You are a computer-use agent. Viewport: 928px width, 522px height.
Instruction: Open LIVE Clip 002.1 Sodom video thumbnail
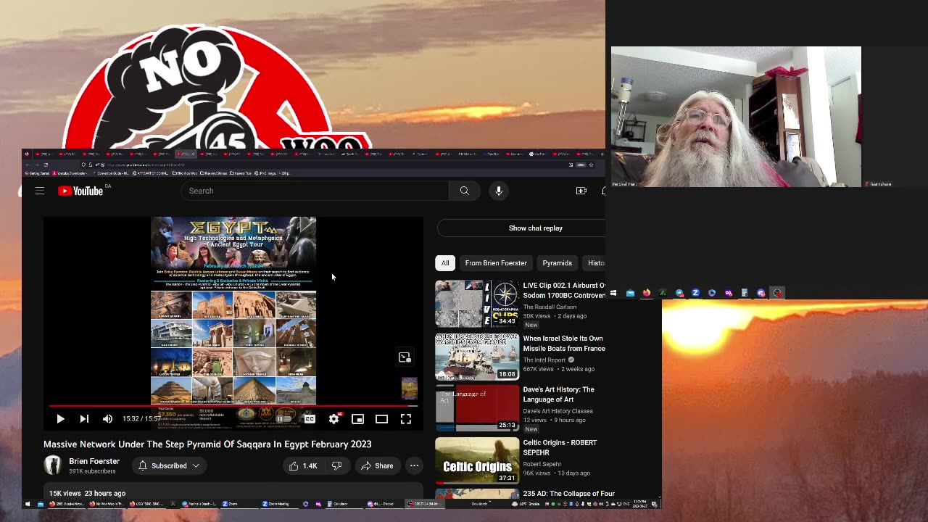click(x=477, y=304)
